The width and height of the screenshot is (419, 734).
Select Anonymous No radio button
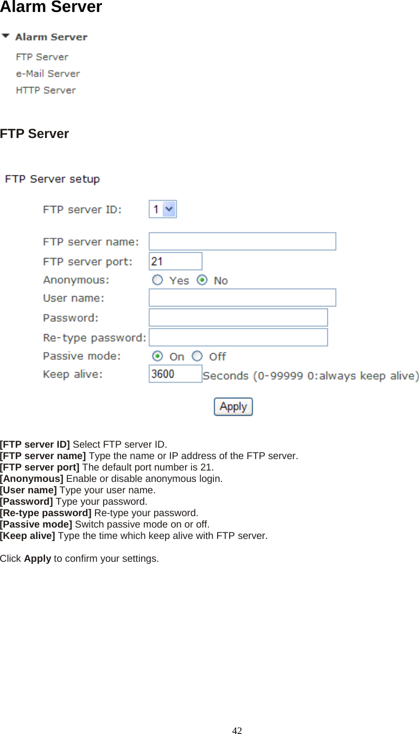202,280
